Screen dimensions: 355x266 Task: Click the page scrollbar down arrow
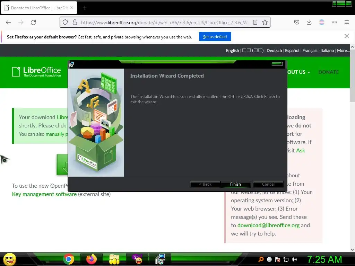pos(352,250)
